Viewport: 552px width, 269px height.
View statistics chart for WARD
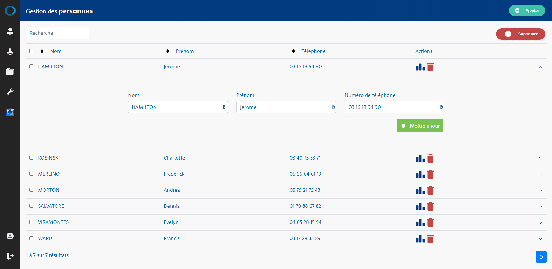point(420,239)
